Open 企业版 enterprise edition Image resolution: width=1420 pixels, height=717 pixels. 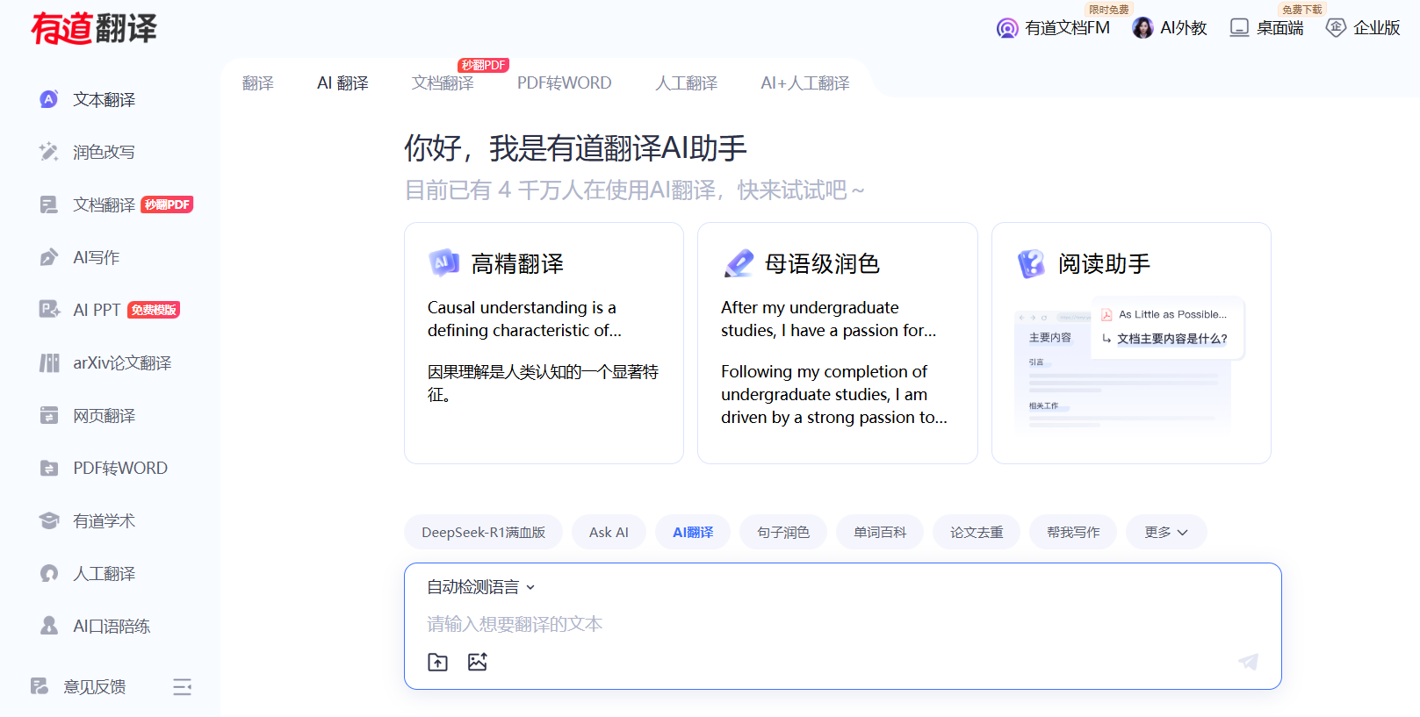pyautogui.click(x=1363, y=28)
